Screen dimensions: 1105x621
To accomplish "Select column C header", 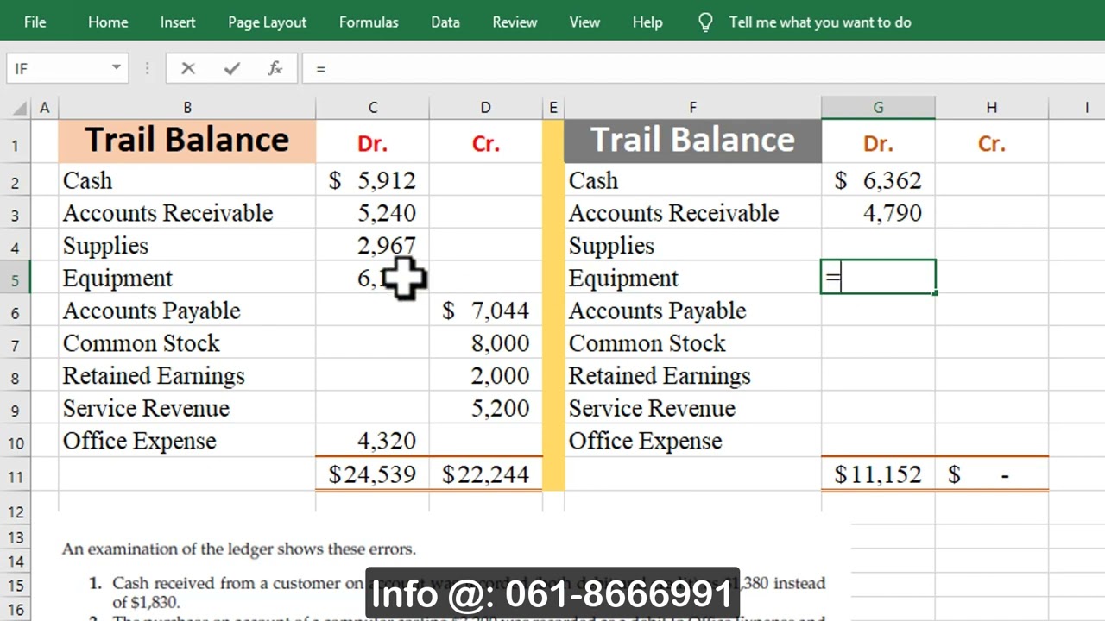I will 372,108.
